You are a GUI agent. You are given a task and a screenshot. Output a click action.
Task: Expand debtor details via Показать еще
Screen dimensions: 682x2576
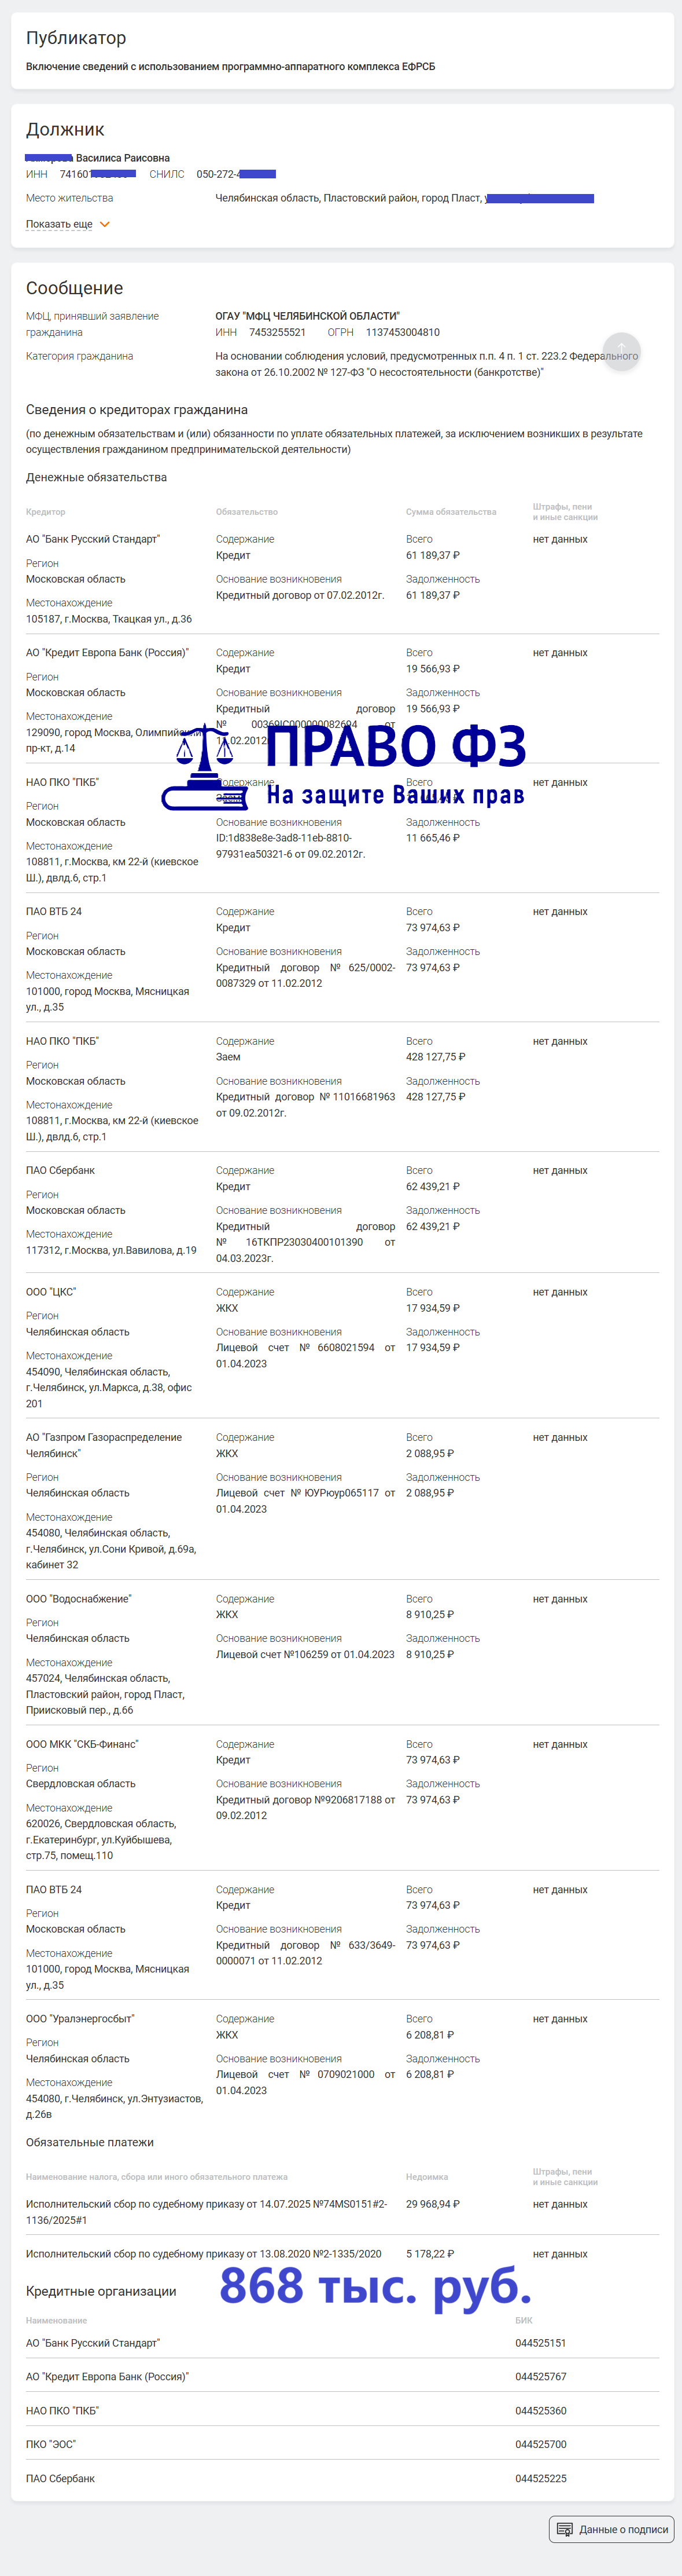(59, 225)
